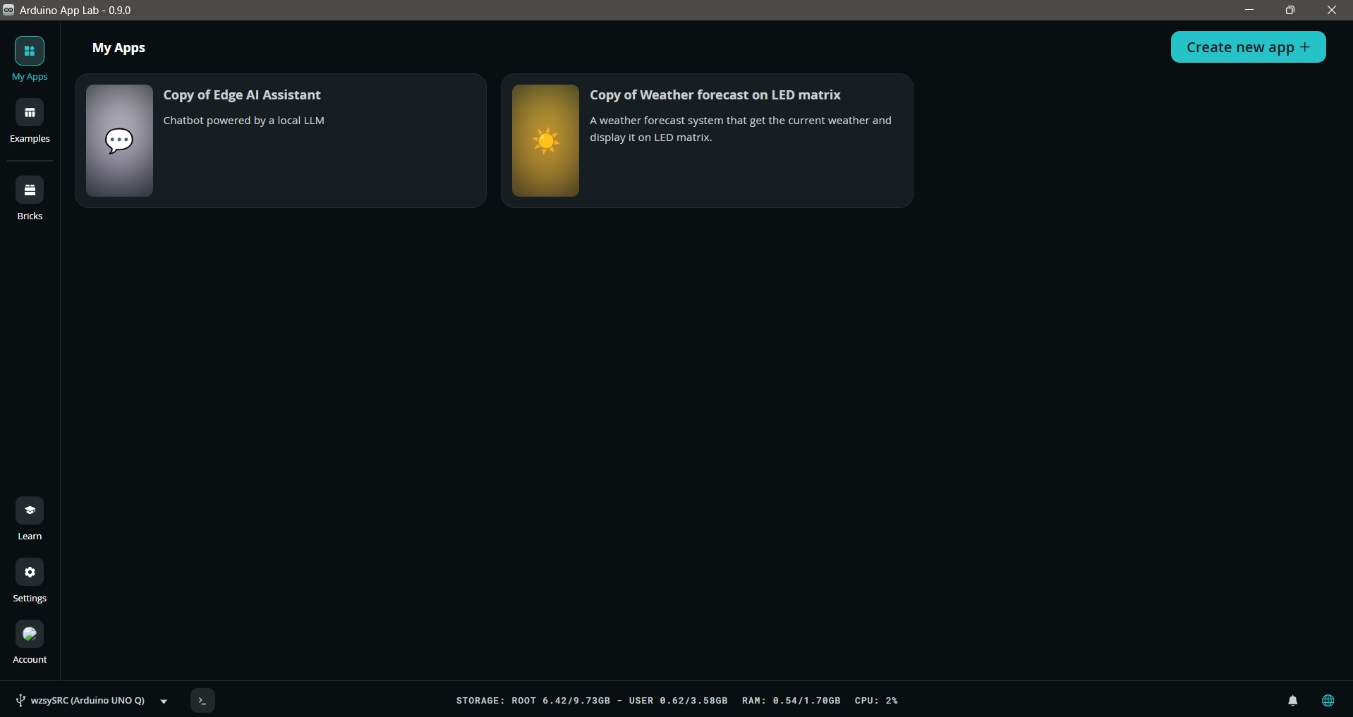Open the terminal console icon in status bar
The width and height of the screenshot is (1353, 717).
point(202,701)
